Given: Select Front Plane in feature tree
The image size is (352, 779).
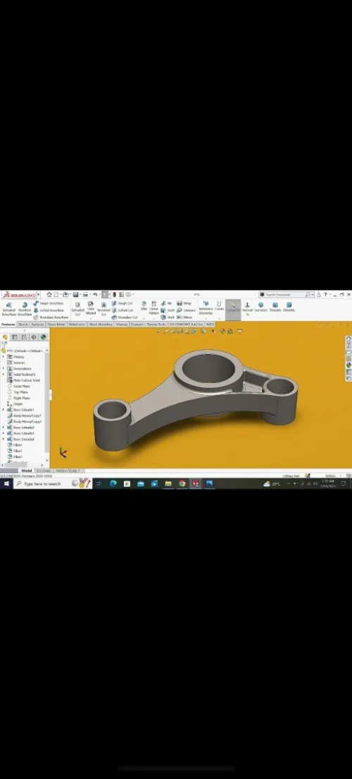Looking at the screenshot, I should coord(19,386).
